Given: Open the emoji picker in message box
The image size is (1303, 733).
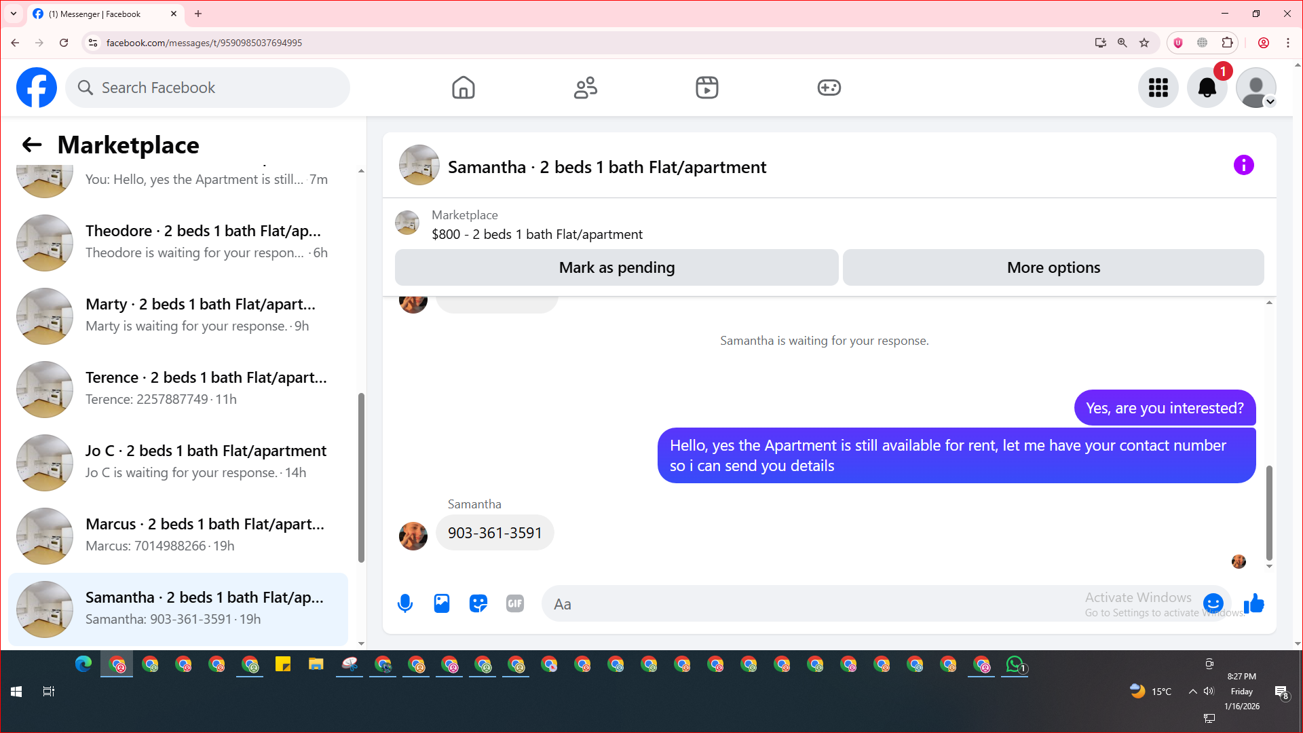Looking at the screenshot, I should tap(1213, 603).
